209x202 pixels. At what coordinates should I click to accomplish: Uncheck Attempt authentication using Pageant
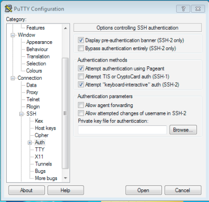(x=80, y=68)
